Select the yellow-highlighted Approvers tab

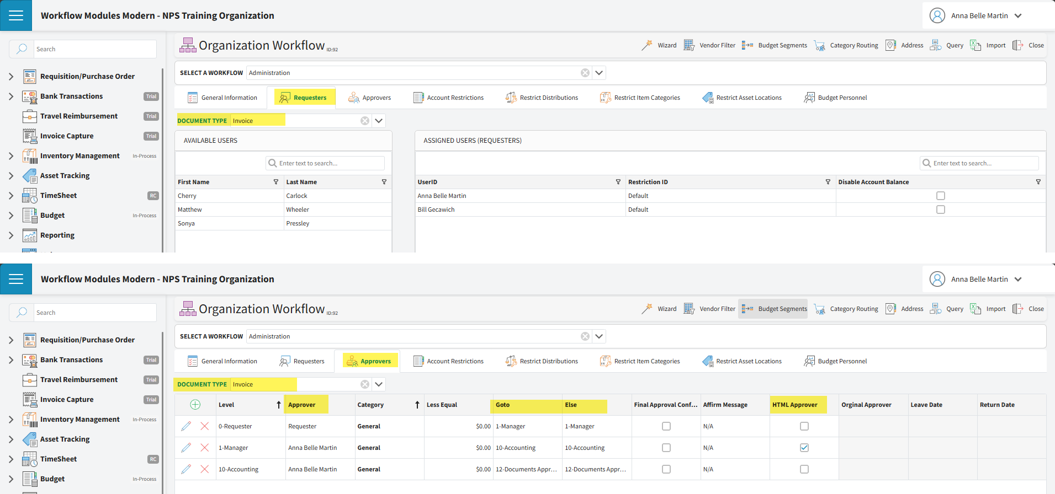point(370,361)
